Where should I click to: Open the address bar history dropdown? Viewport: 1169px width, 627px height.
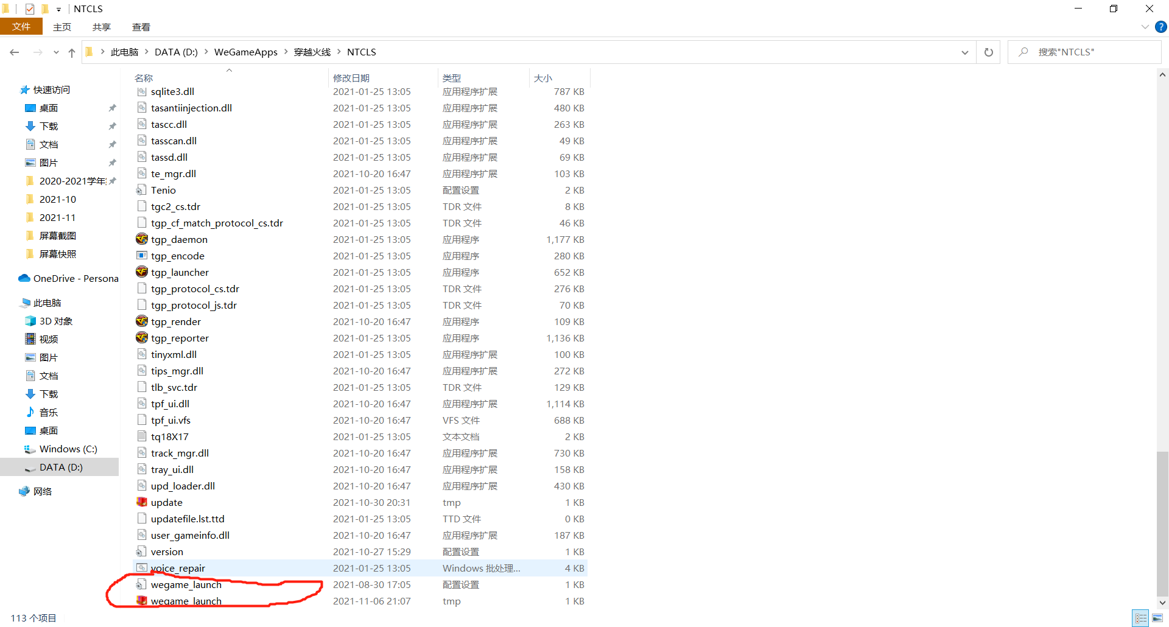[964, 52]
